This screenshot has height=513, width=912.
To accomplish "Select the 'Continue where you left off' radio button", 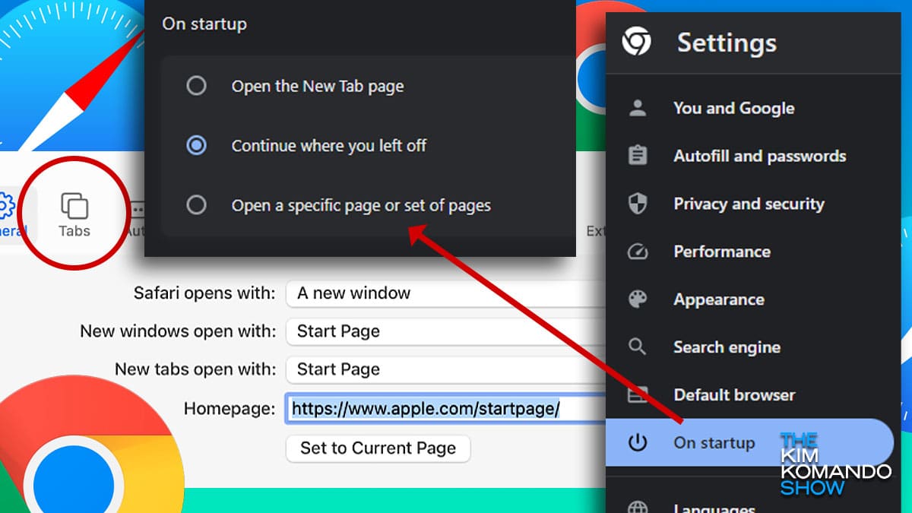I will point(196,145).
